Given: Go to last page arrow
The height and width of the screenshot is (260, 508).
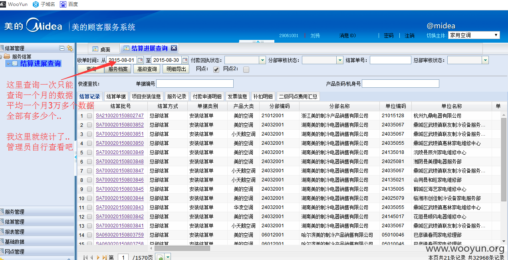Looking at the screenshot, I should 105,258.
